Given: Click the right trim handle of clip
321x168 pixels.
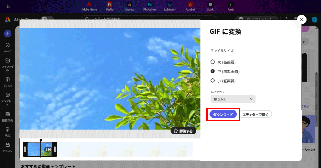Looking at the screenshot, I should tap(55, 149).
